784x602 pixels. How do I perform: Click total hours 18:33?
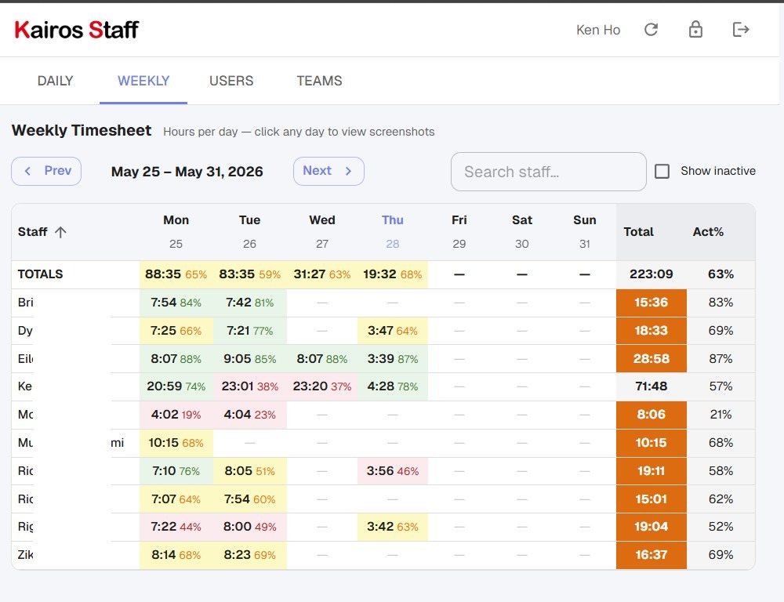[x=651, y=331]
